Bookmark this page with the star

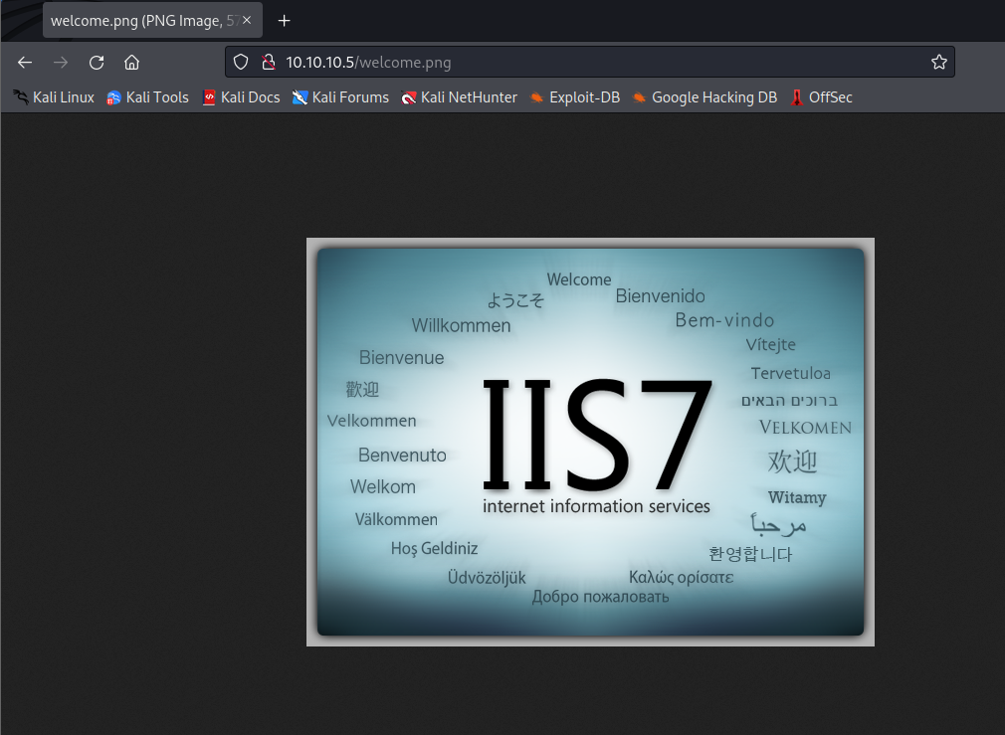point(939,62)
